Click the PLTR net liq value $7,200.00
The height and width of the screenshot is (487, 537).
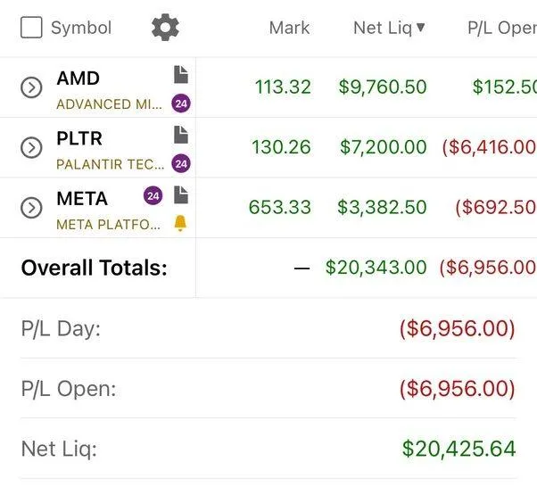[383, 147]
